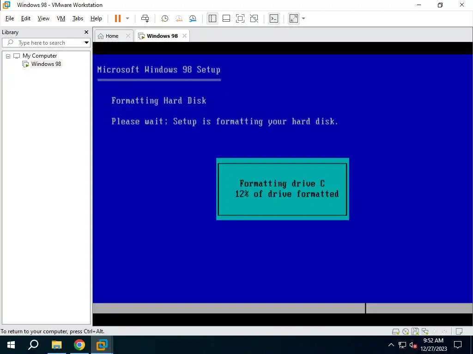Image resolution: width=473 pixels, height=354 pixels.
Task: Open the Windows Start menu
Action: 11,345
